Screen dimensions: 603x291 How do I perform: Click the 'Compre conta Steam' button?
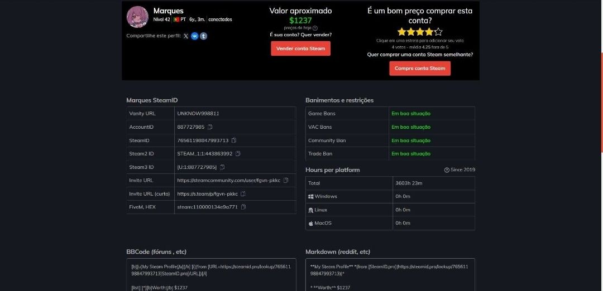(x=420, y=69)
